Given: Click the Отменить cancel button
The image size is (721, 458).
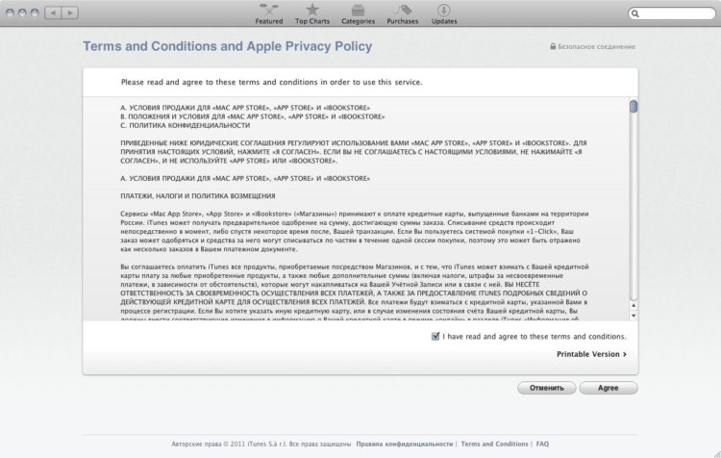Looking at the screenshot, I should 546,388.
